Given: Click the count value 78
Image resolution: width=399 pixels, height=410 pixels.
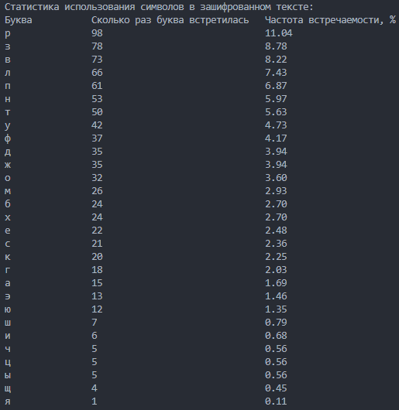Looking at the screenshot, I should 97,46.
